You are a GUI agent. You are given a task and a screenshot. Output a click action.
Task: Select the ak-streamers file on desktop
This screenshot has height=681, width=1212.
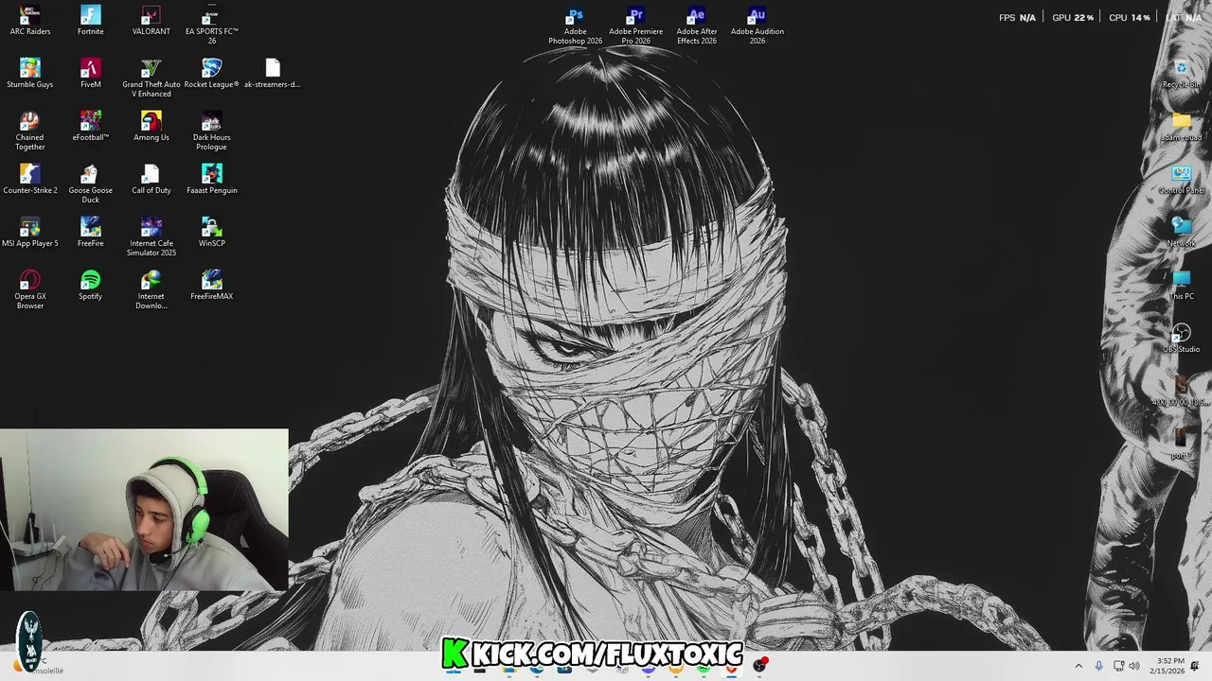(x=273, y=73)
